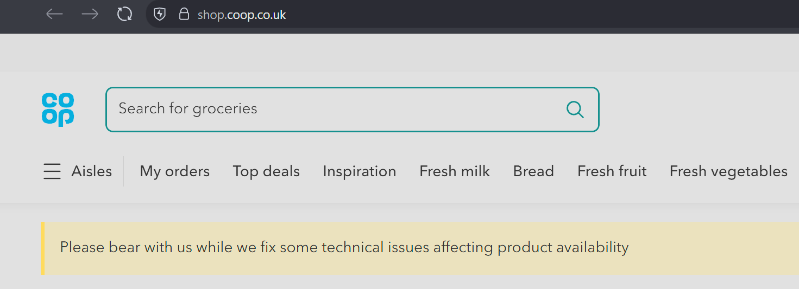This screenshot has height=289, width=799.
Task: Open the shield protection icon
Action: (x=160, y=14)
